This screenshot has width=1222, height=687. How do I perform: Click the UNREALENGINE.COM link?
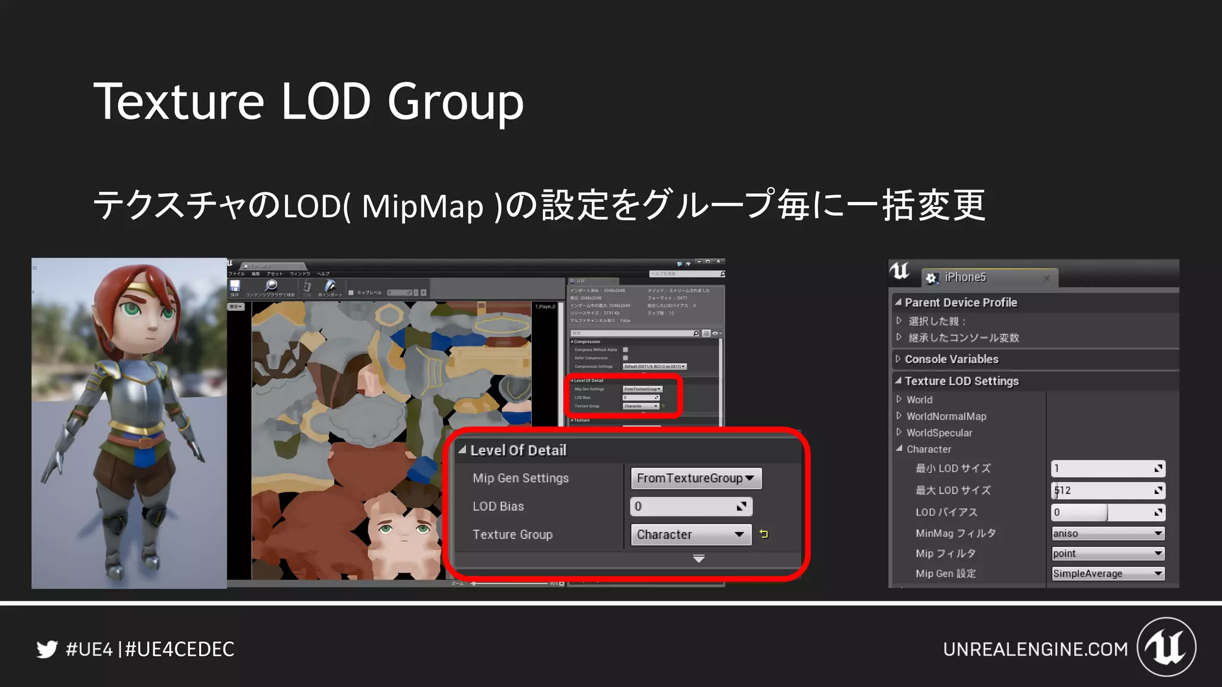click(1035, 649)
